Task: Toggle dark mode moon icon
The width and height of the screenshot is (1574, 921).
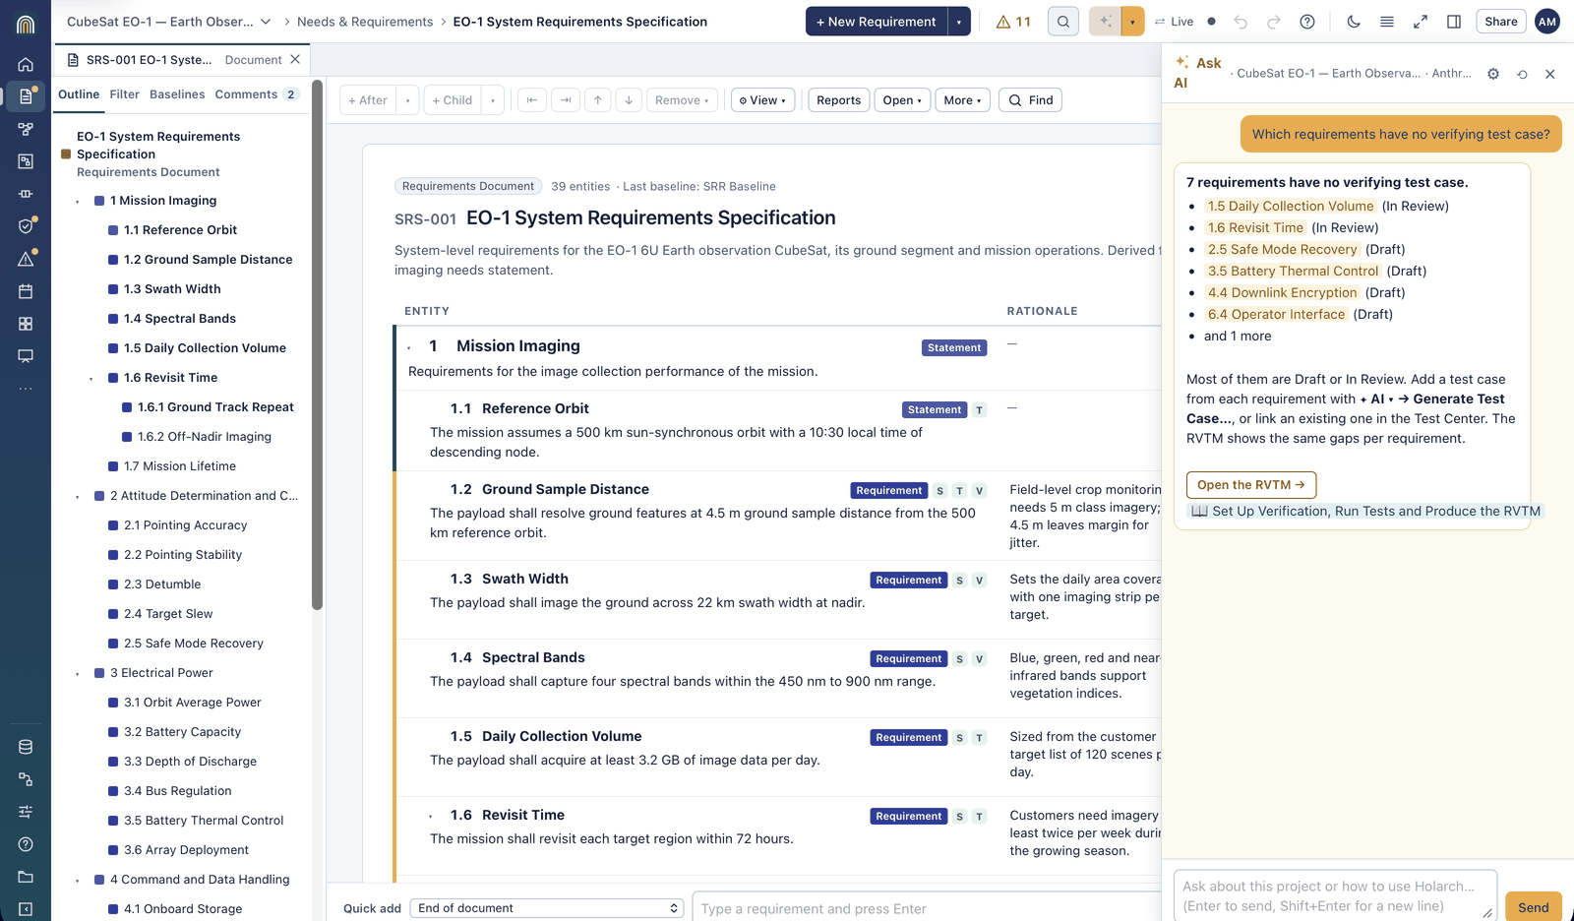Action: pos(1354,22)
